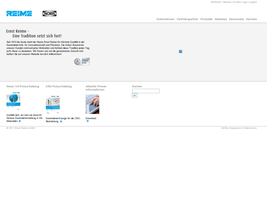
Task: Open CNC-Fokus-Katalog cover thumbnail
Action: coord(53,104)
